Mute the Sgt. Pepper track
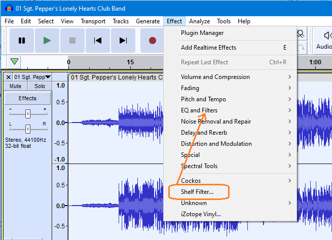 [x=15, y=86]
